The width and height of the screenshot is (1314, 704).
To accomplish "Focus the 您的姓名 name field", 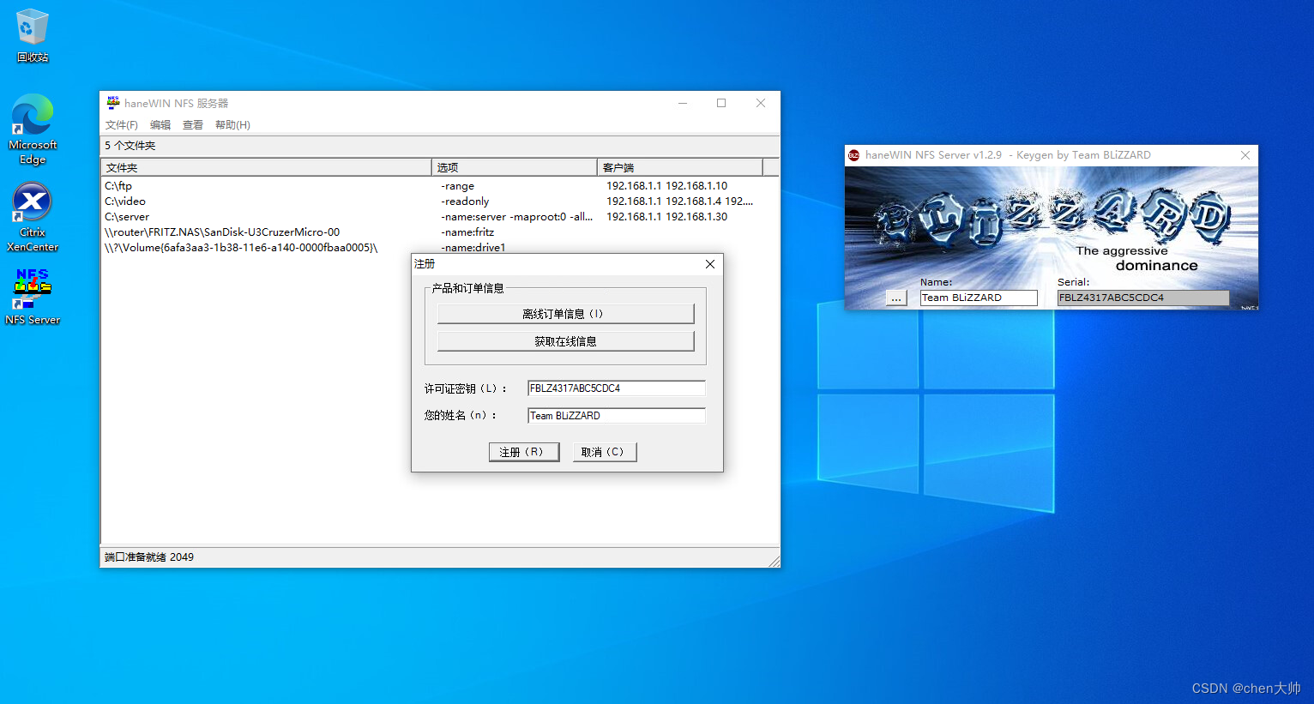I will tap(616, 416).
